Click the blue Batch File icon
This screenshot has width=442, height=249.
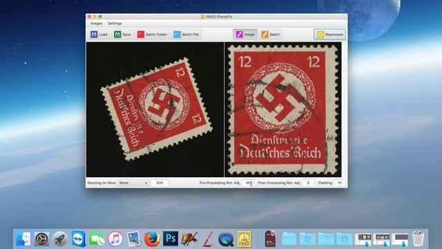click(177, 35)
